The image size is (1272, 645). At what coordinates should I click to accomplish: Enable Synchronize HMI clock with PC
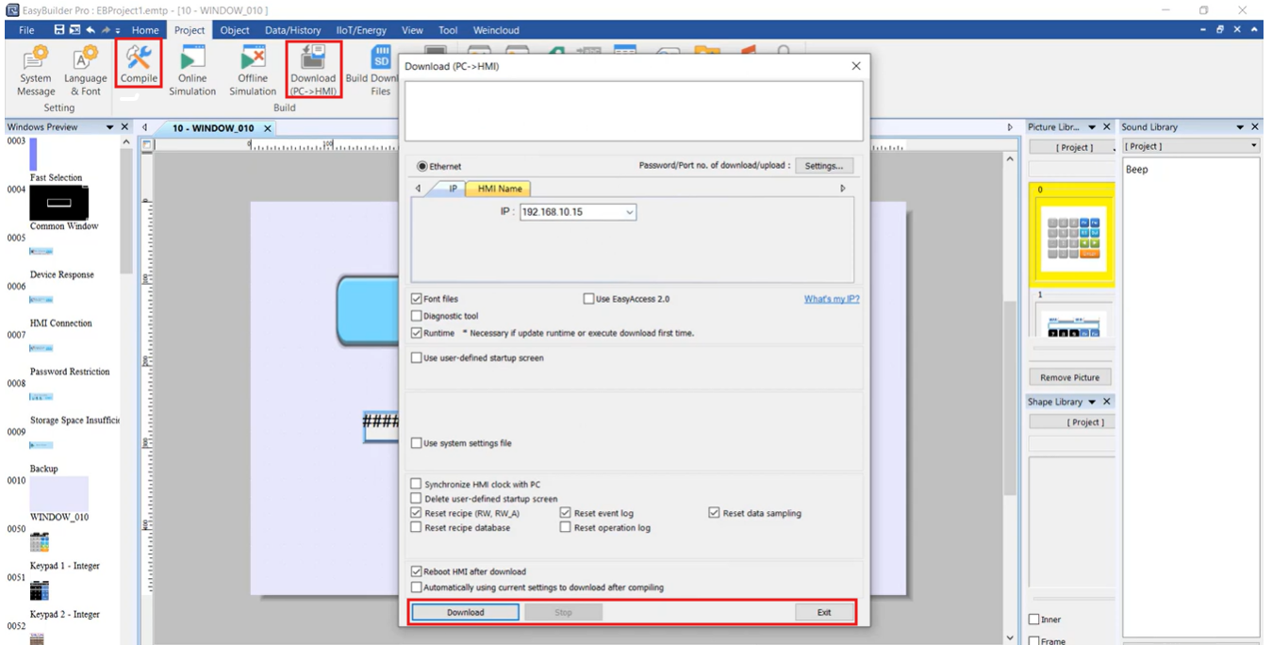[x=417, y=485]
